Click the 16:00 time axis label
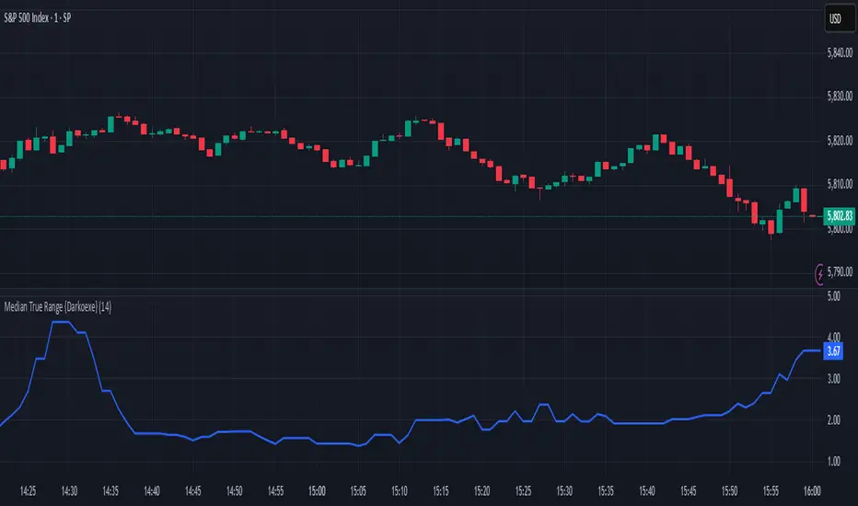 (x=812, y=491)
